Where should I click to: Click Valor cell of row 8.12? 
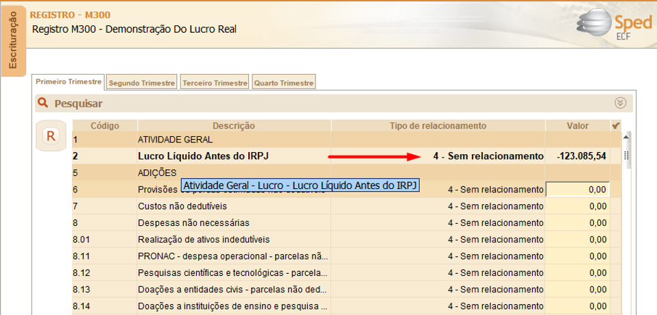point(578,273)
